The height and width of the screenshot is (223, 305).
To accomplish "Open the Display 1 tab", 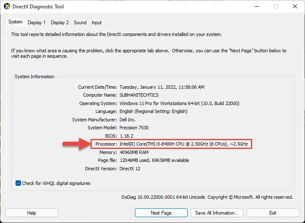I will click(36, 23).
